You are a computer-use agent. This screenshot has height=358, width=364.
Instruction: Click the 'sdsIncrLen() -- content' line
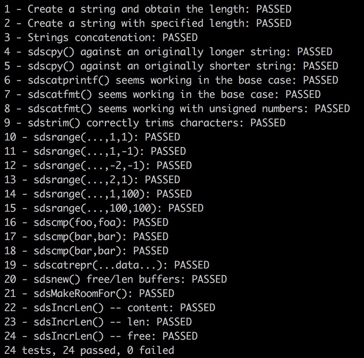[110, 308]
